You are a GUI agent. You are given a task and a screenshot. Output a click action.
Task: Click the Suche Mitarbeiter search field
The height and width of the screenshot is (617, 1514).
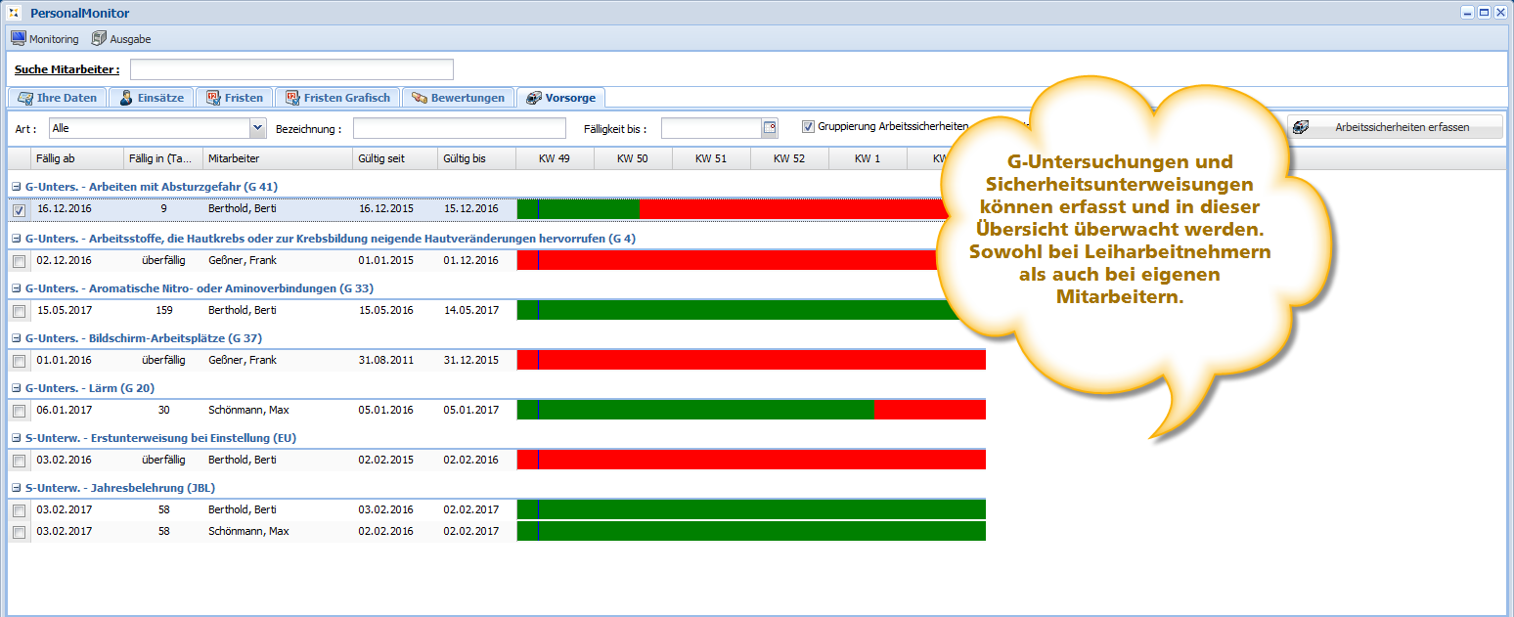[291, 69]
